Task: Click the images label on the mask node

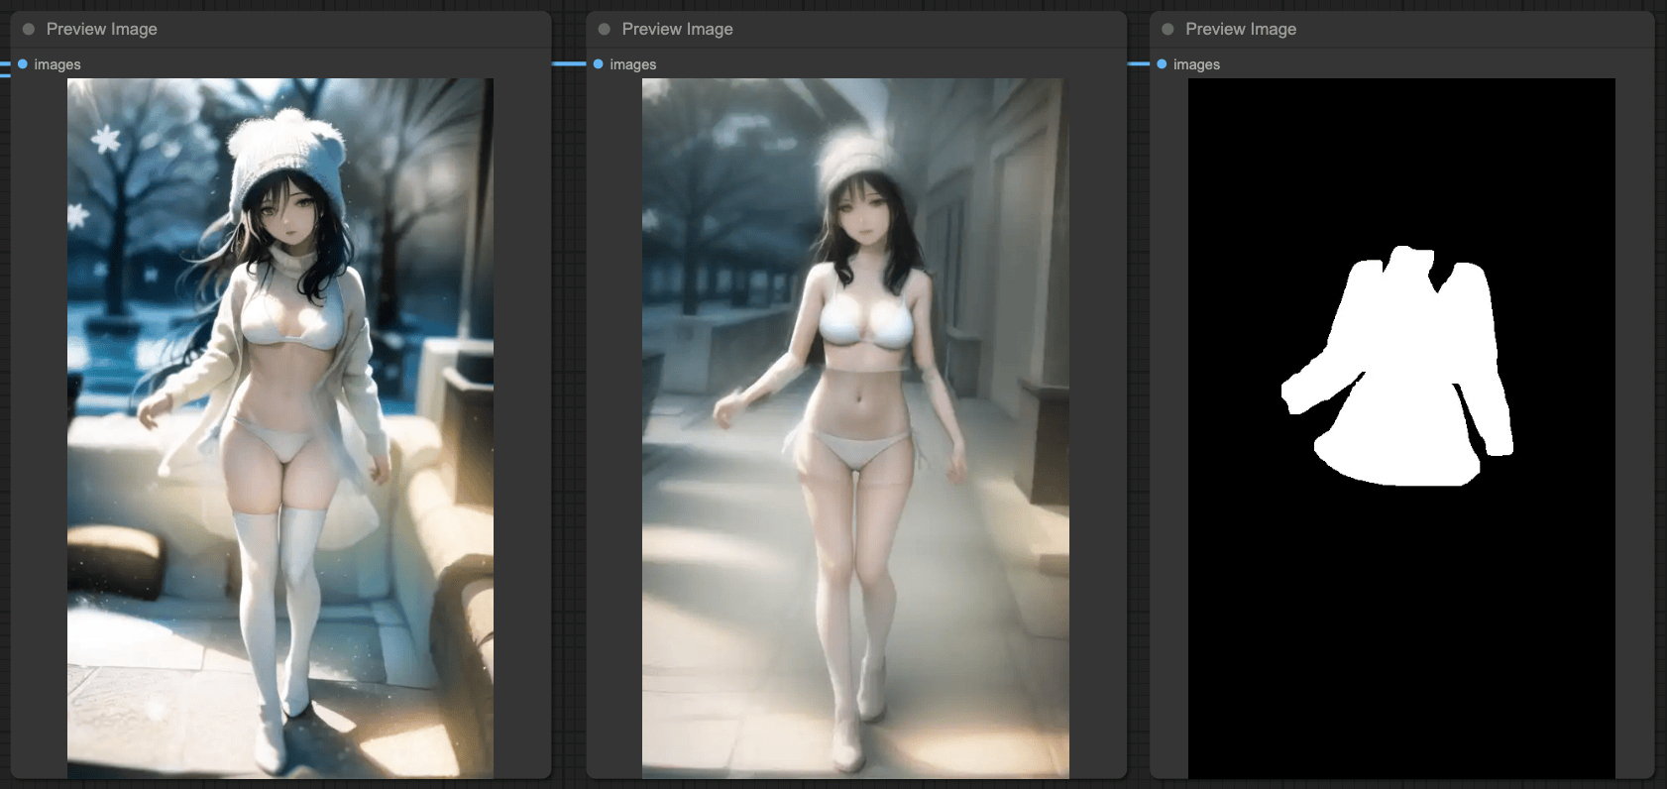Action: click(1196, 64)
